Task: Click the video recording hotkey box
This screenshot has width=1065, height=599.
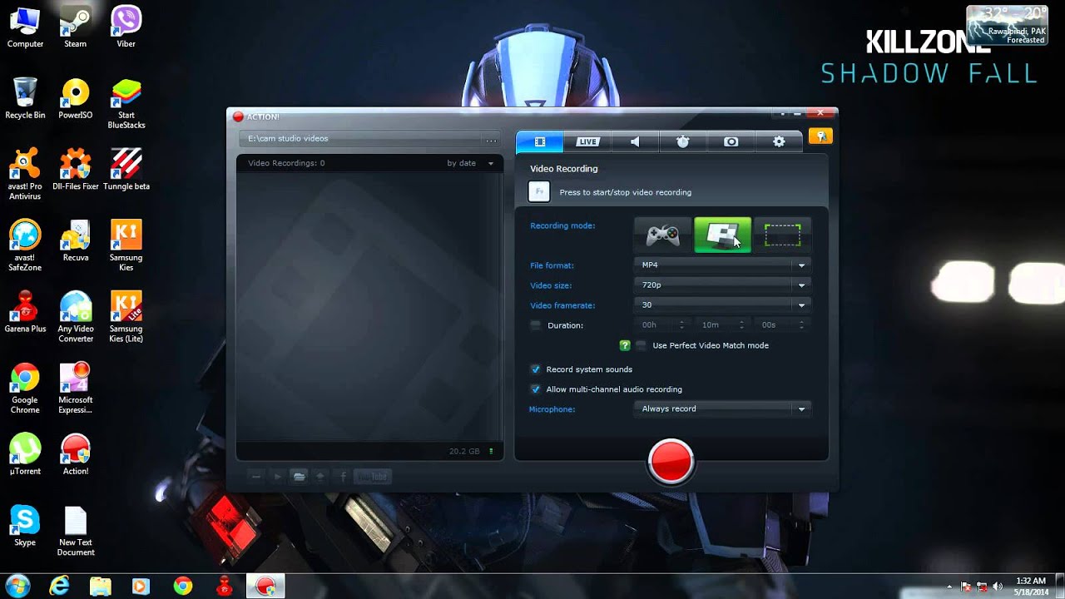Action: (539, 192)
